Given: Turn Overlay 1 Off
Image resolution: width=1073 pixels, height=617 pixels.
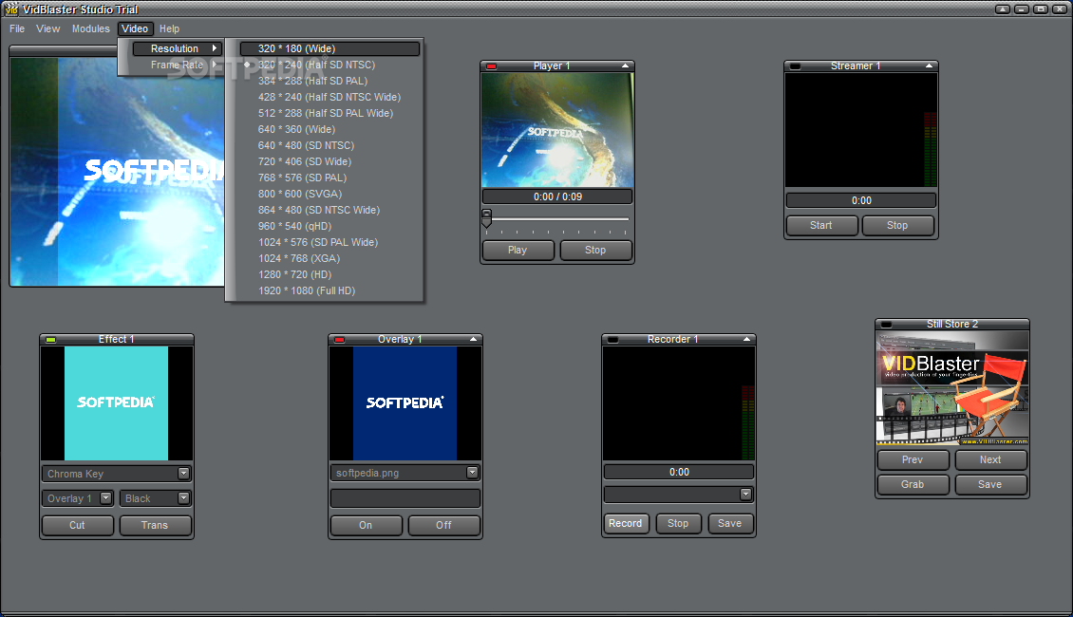Looking at the screenshot, I should point(444,525).
